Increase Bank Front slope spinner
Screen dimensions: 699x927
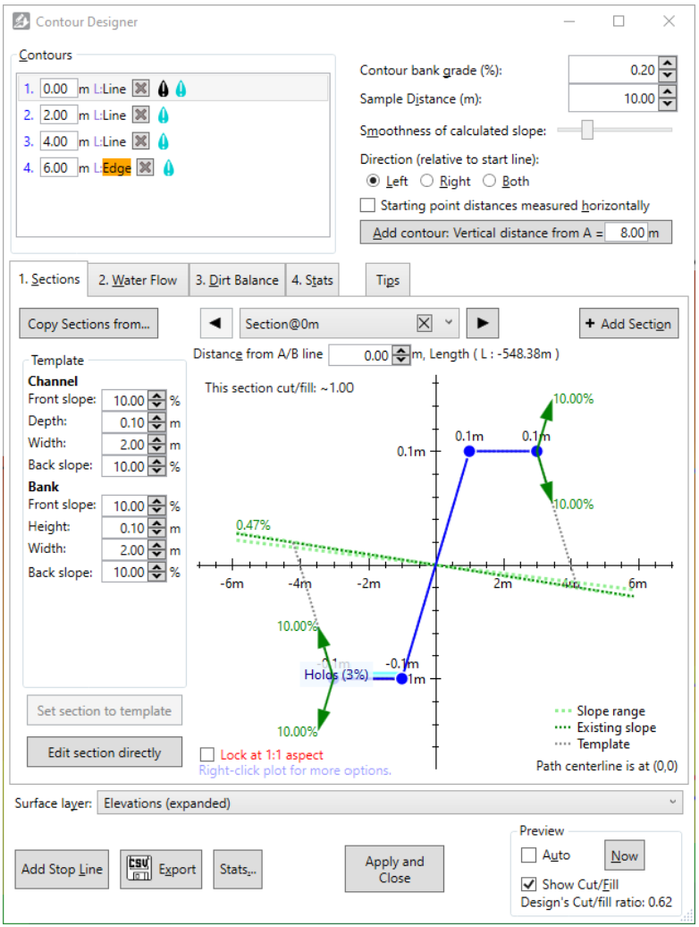click(156, 501)
